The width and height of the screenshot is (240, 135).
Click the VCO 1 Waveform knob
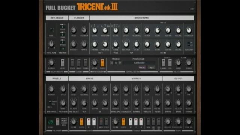pos(105,30)
